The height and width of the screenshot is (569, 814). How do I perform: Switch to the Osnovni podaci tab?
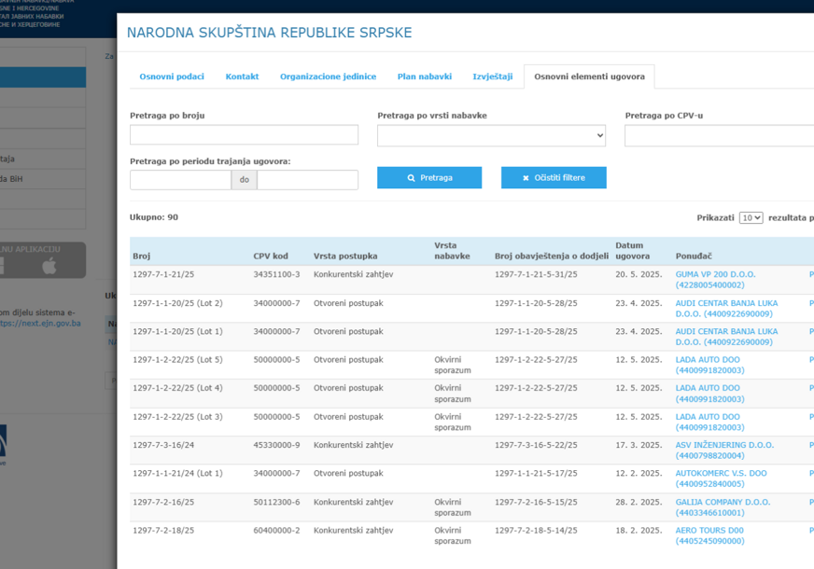tap(172, 76)
